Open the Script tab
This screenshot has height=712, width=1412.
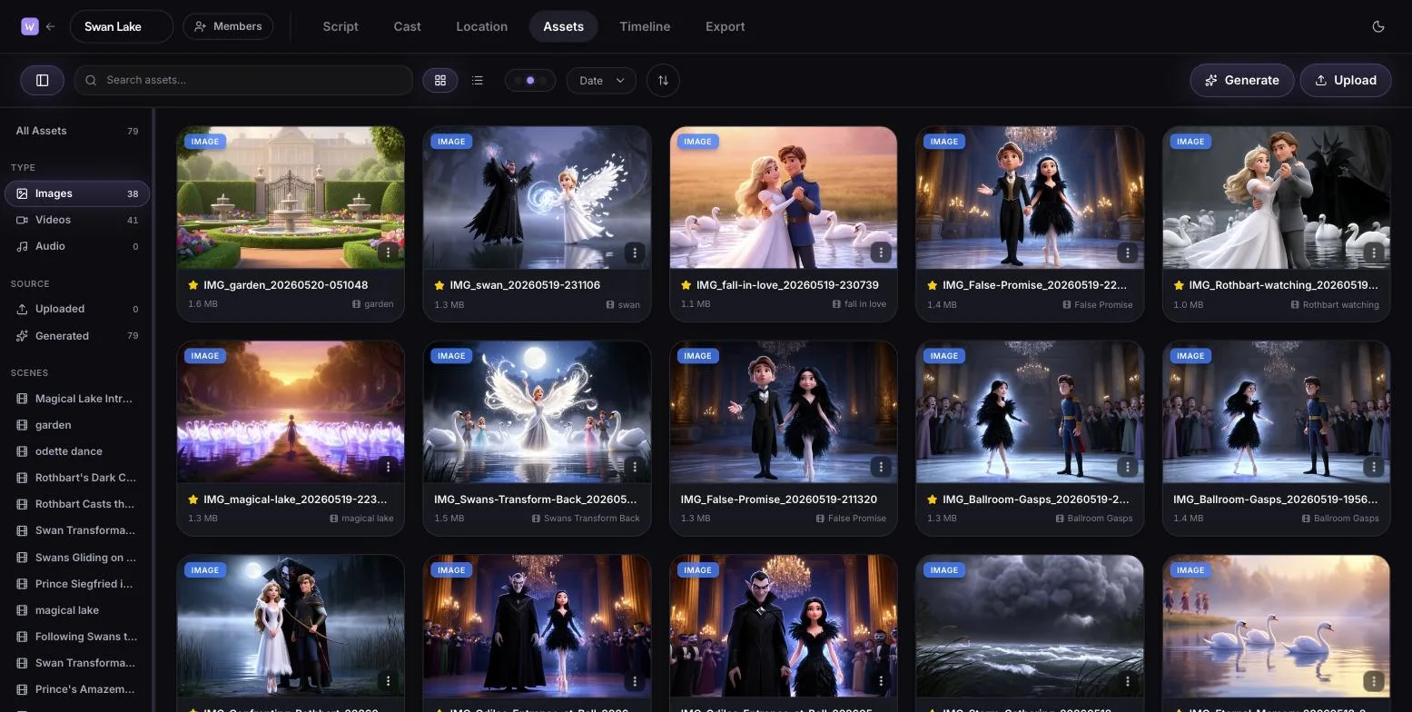(341, 26)
